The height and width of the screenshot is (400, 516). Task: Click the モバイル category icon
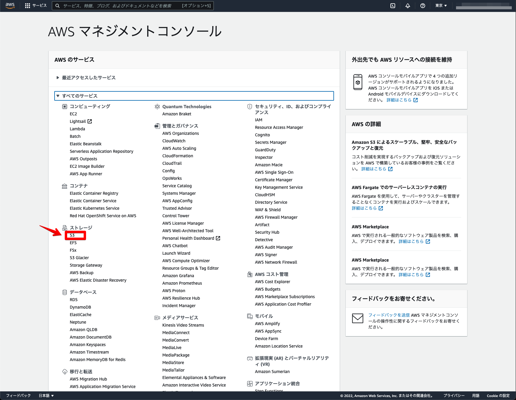tap(249, 316)
